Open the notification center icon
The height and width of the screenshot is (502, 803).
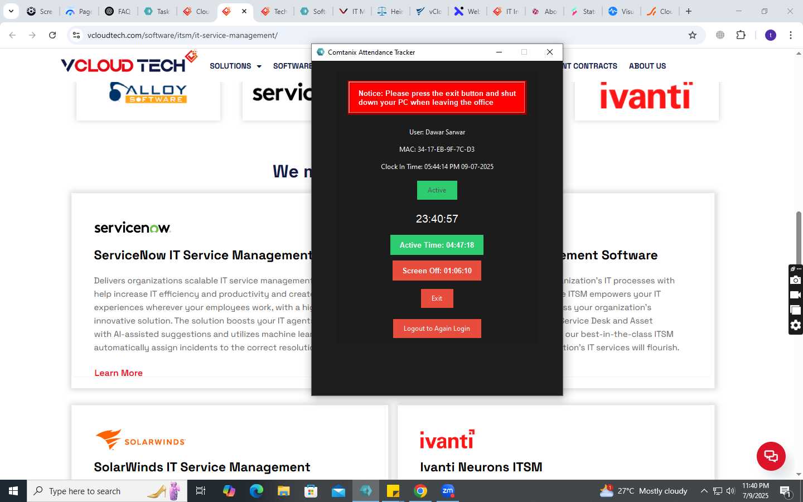click(786, 491)
